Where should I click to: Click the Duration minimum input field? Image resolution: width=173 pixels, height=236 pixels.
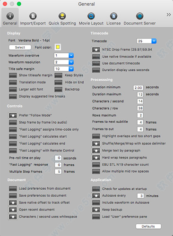point(138,88)
